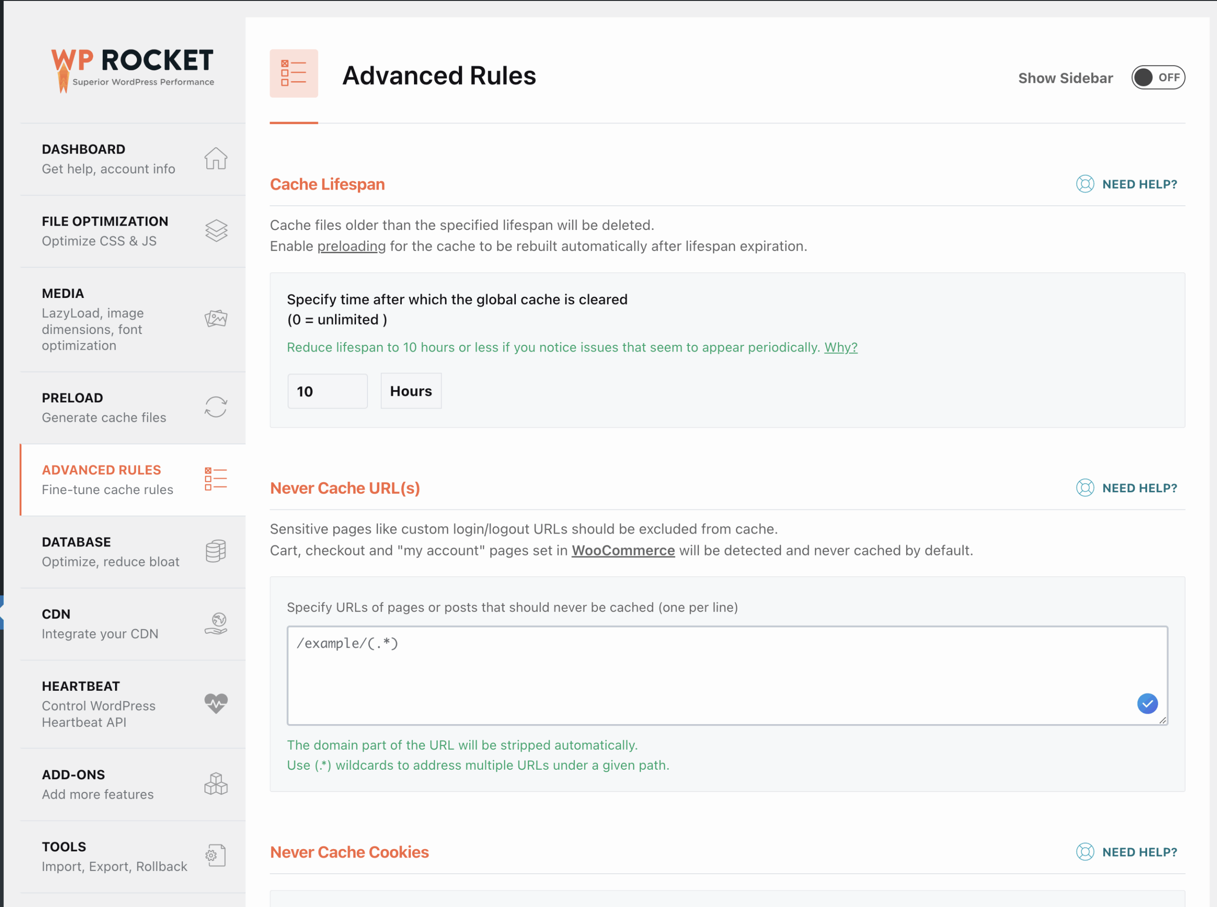Open the Heartbeat menu item
Image resolution: width=1217 pixels, height=907 pixels.
pyautogui.click(x=133, y=705)
